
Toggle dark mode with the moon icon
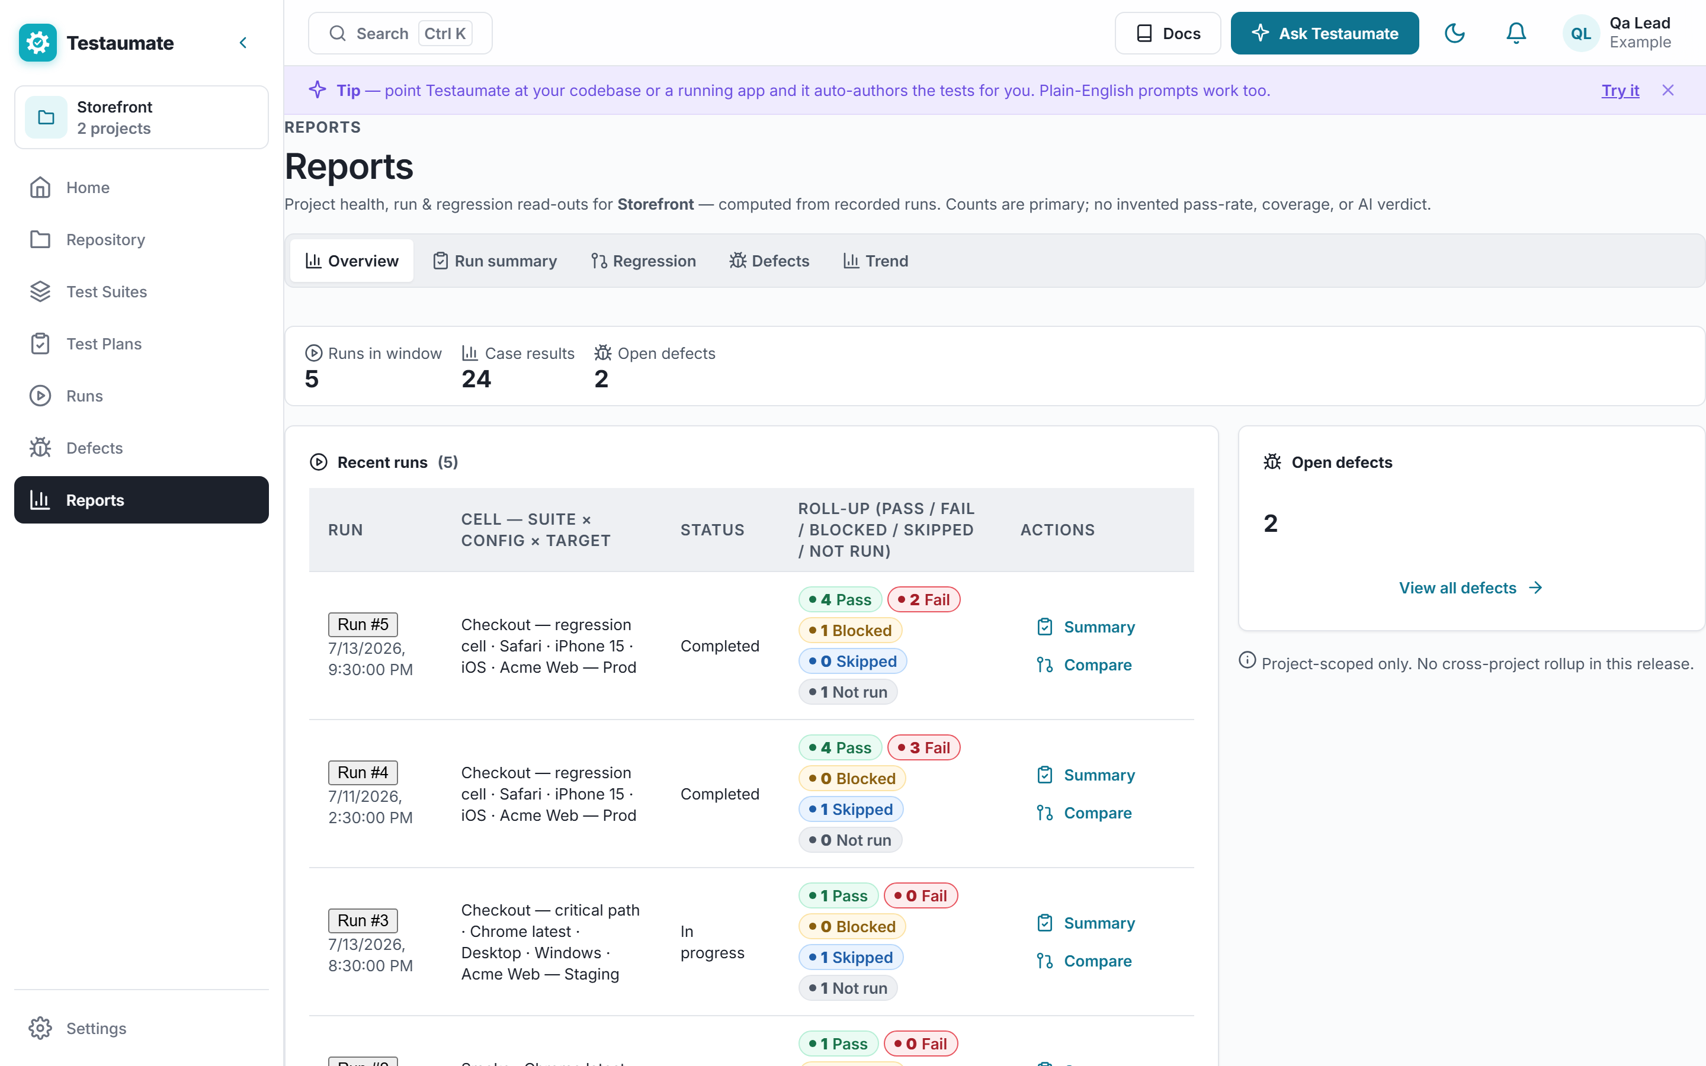click(1454, 33)
